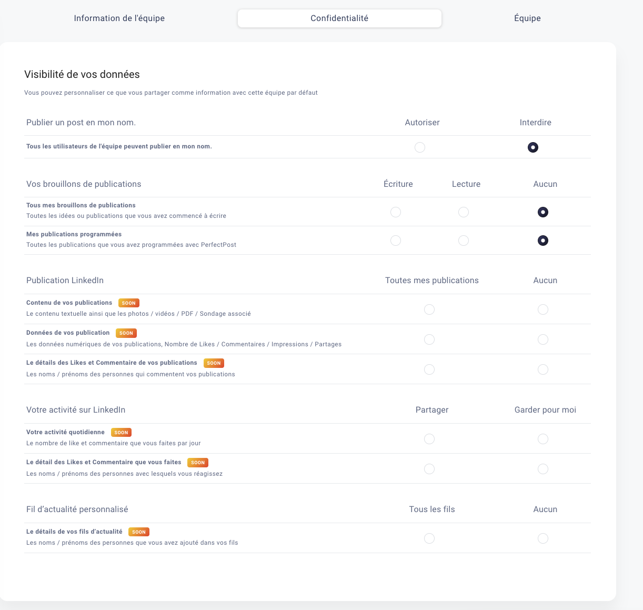Choose Garder pour moi for Likes et Commentaire que vous faites
Viewport: 643px width, 610px height.
[x=543, y=469]
